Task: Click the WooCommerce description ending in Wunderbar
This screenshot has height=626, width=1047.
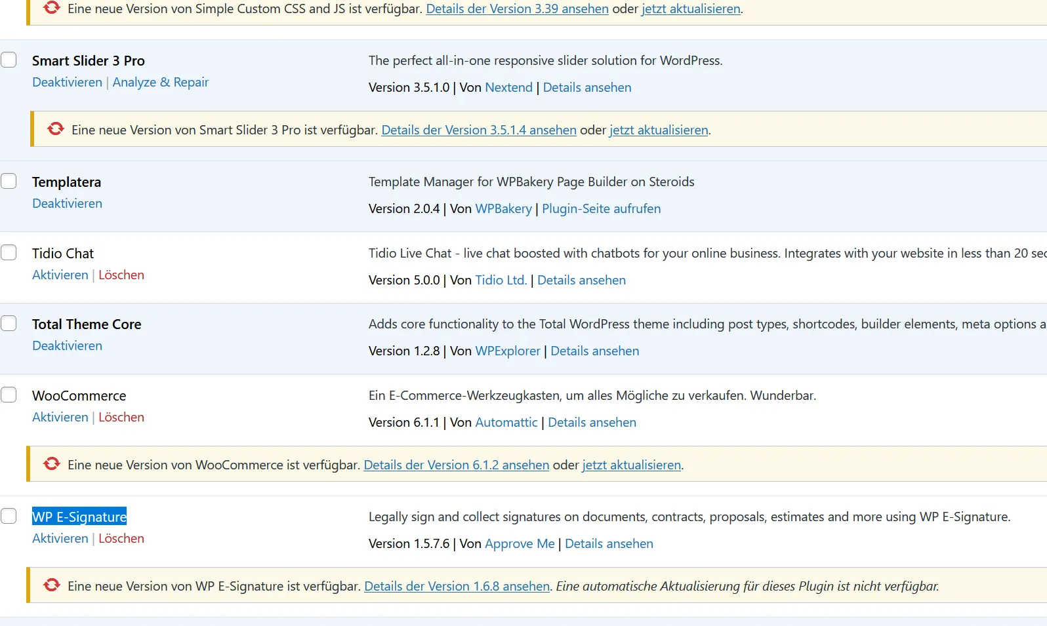Action: 592,395
